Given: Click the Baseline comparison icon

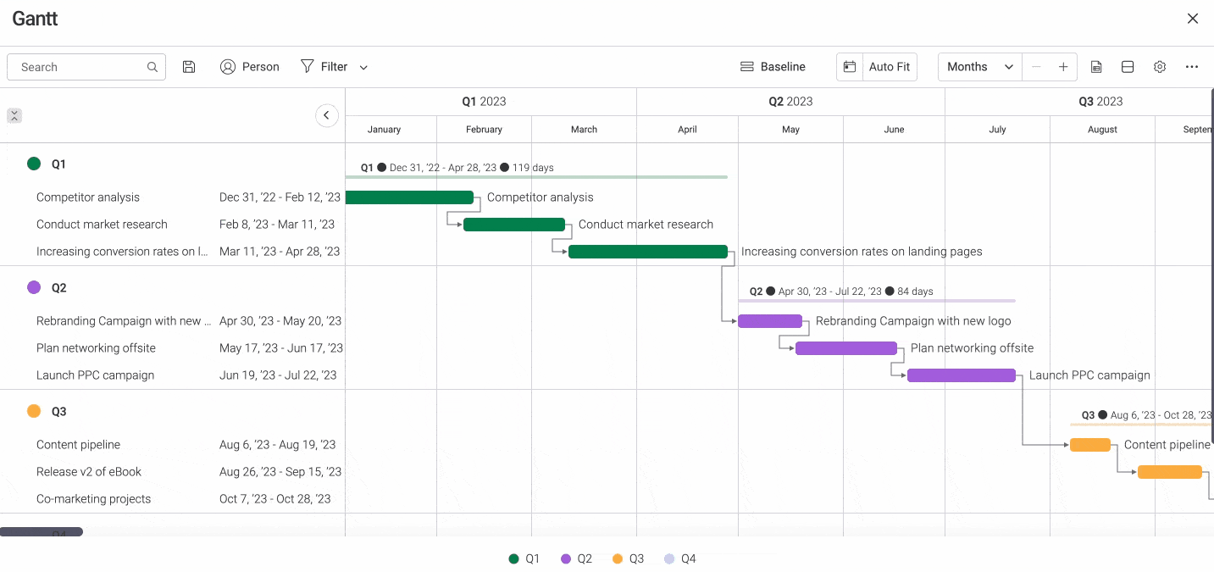Looking at the screenshot, I should point(746,66).
